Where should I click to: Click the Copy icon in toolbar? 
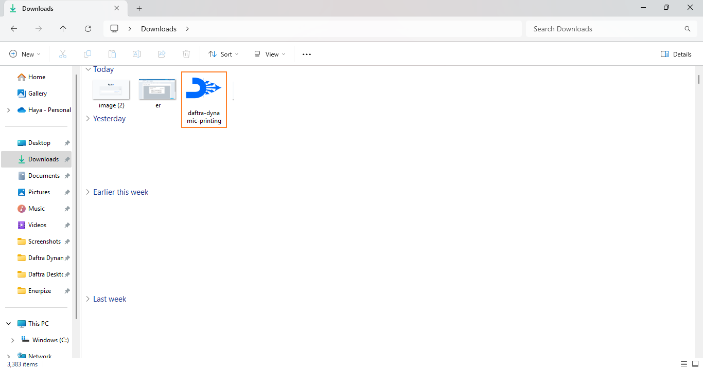coord(87,54)
